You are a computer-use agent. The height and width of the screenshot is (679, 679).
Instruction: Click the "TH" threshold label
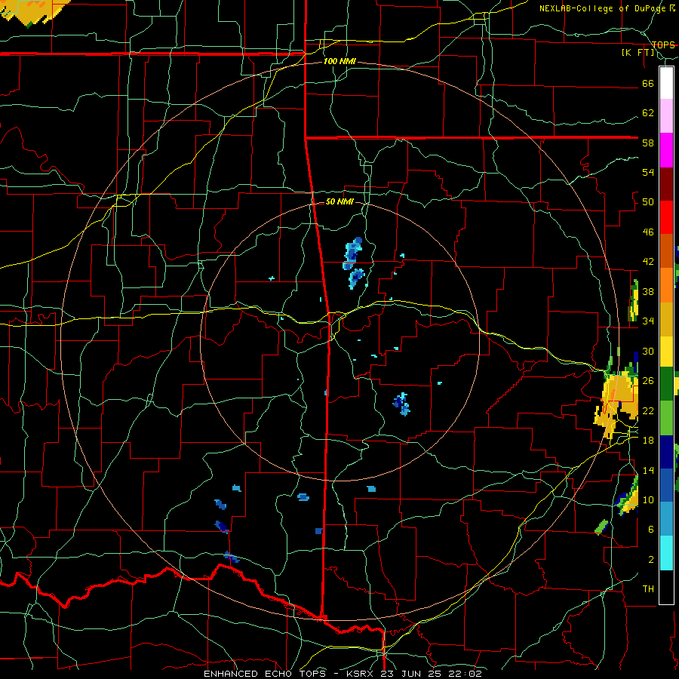[x=648, y=589]
